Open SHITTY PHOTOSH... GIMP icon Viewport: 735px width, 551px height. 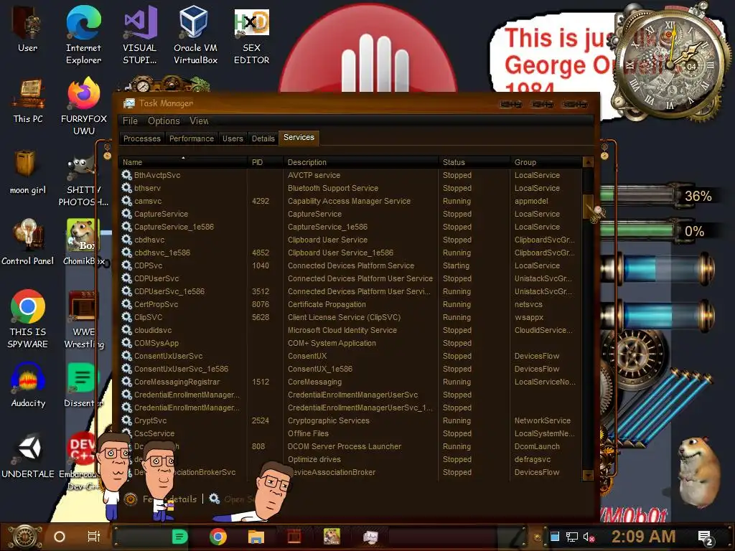pyautogui.click(x=83, y=182)
